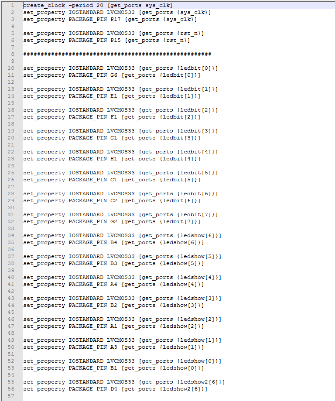Click the PACKAGE_PIN G2 ledbit[7] line
The width and height of the screenshot is (335, 401).
coord(112,222)
